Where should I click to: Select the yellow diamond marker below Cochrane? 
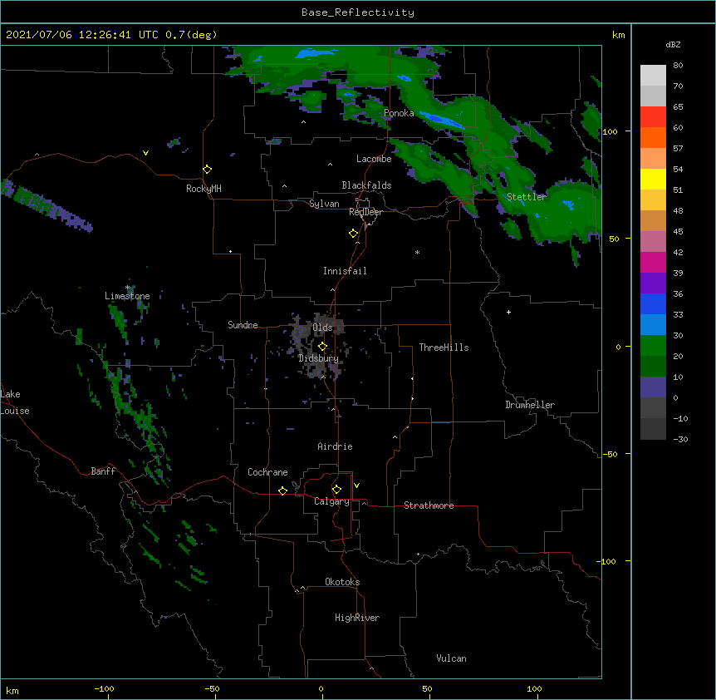click(282, 490)
